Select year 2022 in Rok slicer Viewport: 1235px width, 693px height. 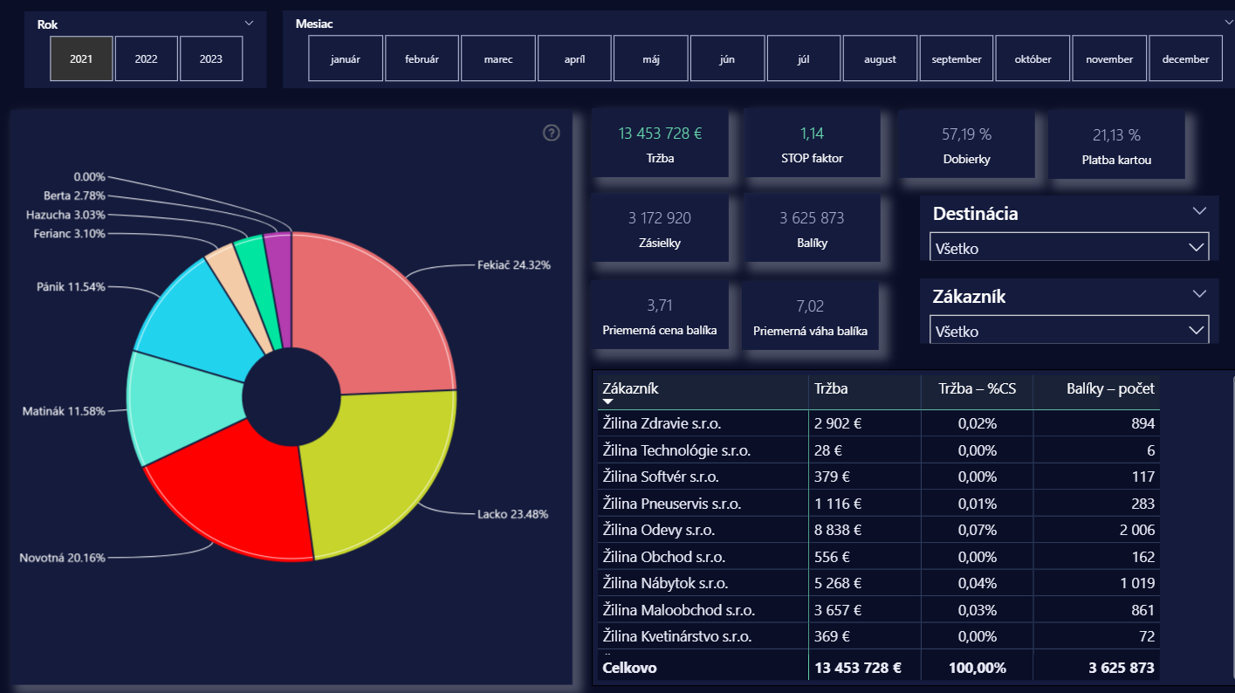point(147,59)
